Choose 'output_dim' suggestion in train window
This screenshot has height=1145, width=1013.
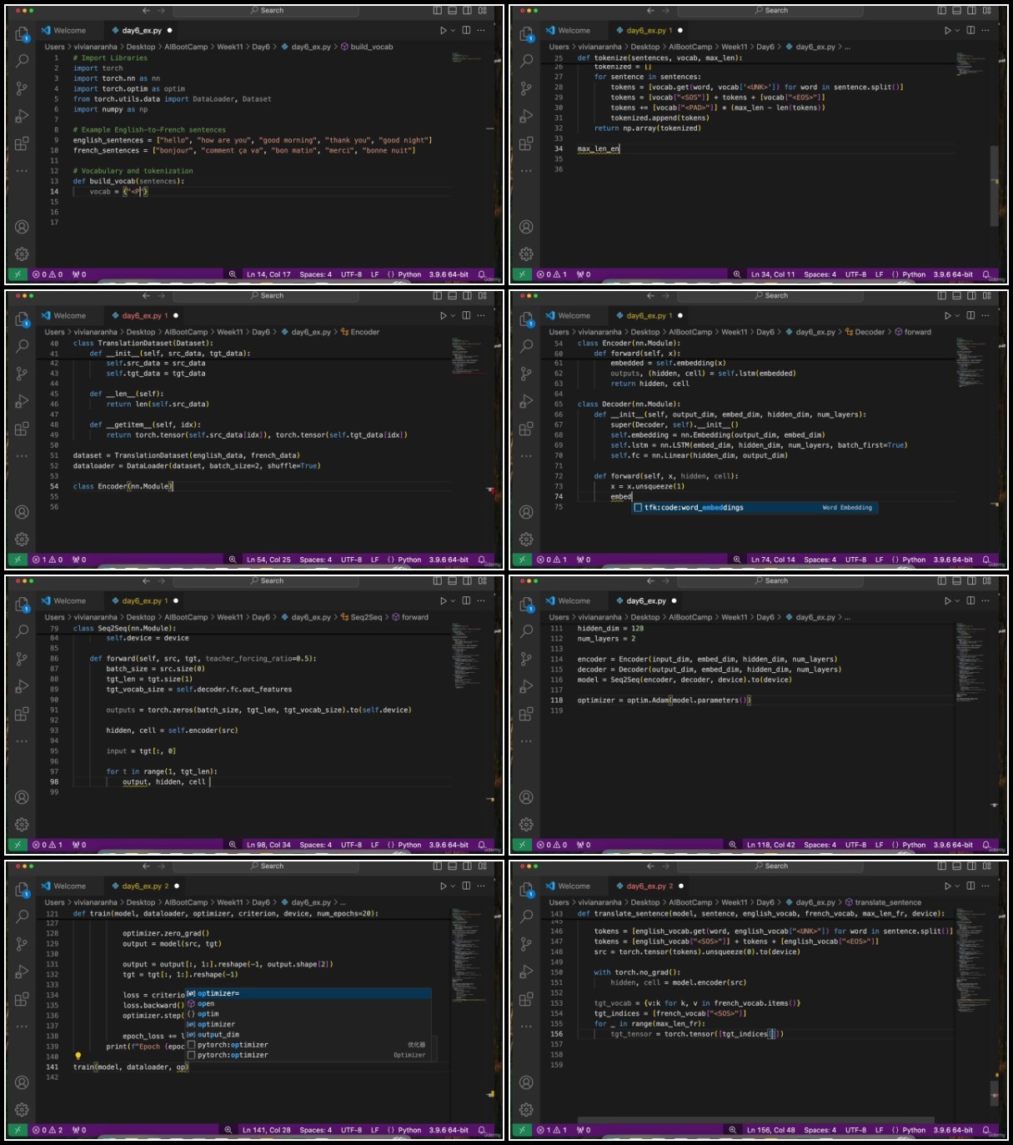(x=308, y=1035)
